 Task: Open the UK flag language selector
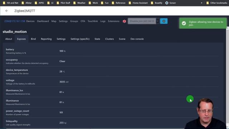[x=124, y=21]
